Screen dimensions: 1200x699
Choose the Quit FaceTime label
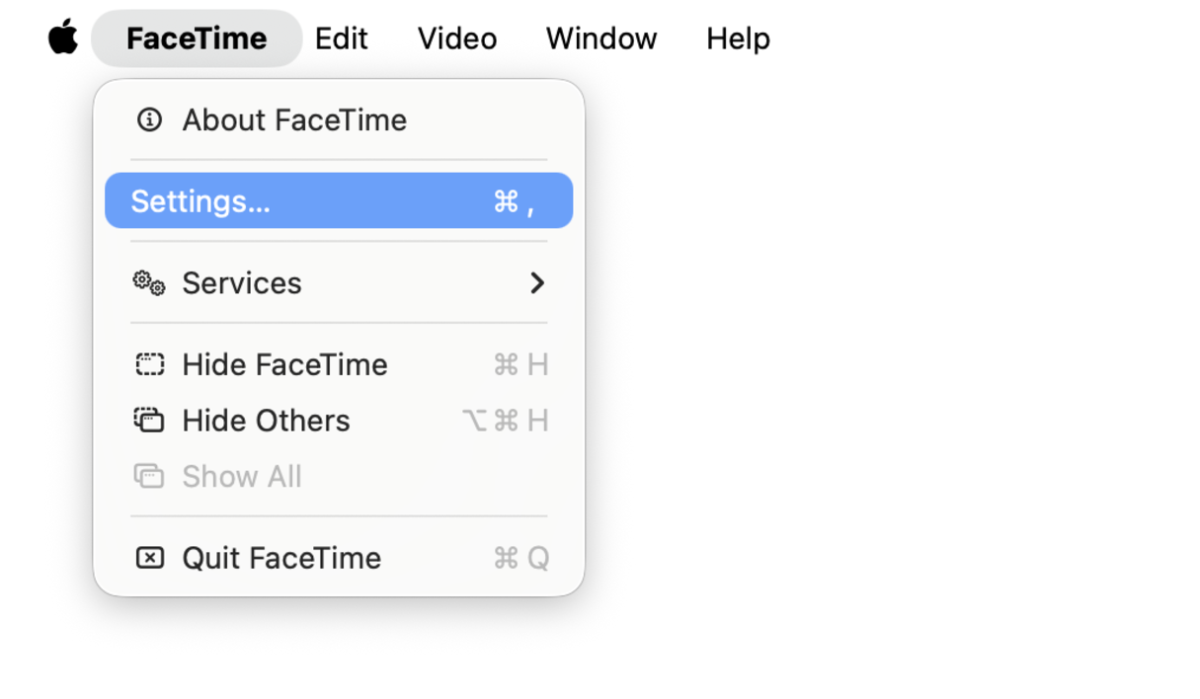[x=281, y=558]
